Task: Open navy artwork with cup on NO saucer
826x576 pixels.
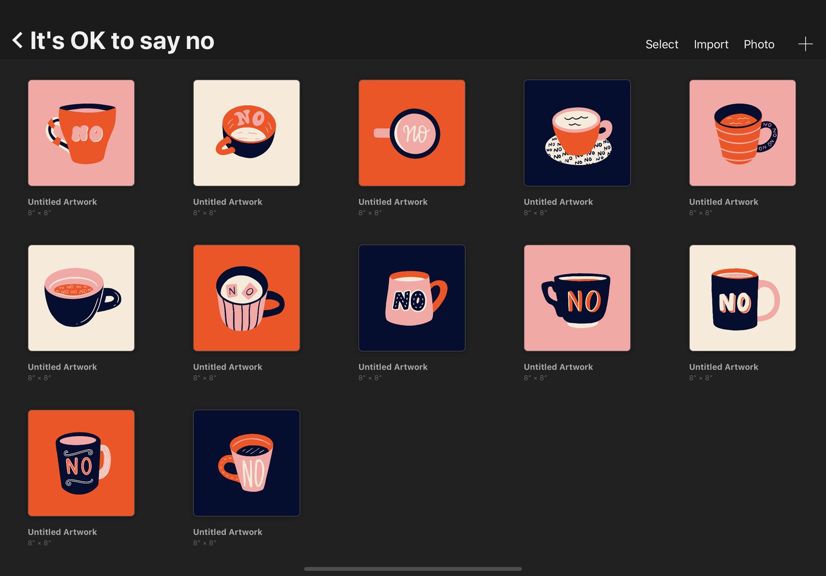Action: coord(577,133)
